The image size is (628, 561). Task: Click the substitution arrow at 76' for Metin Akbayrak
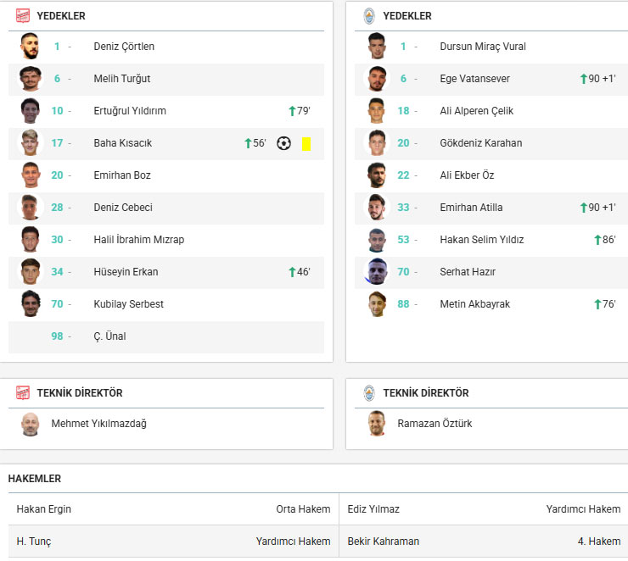click(x=597, y=304)
